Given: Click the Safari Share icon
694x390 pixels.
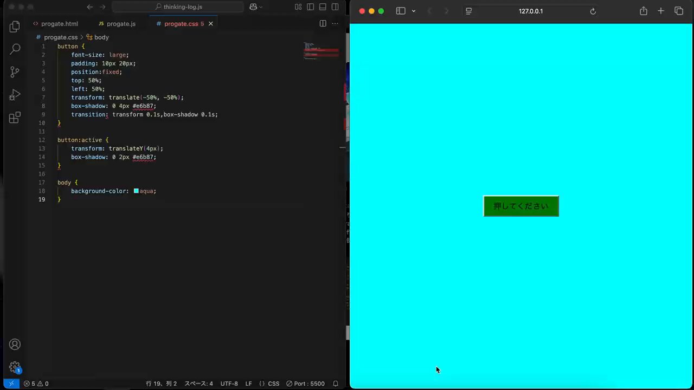Looking at the screenshot, I should point(643,11).
